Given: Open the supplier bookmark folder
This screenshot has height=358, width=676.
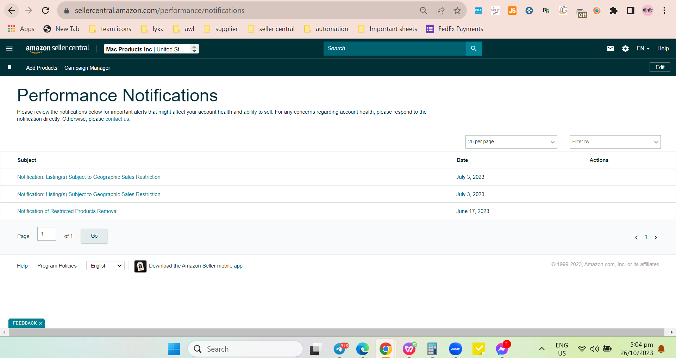Looking at the screenshot, I should click(221, 29).
